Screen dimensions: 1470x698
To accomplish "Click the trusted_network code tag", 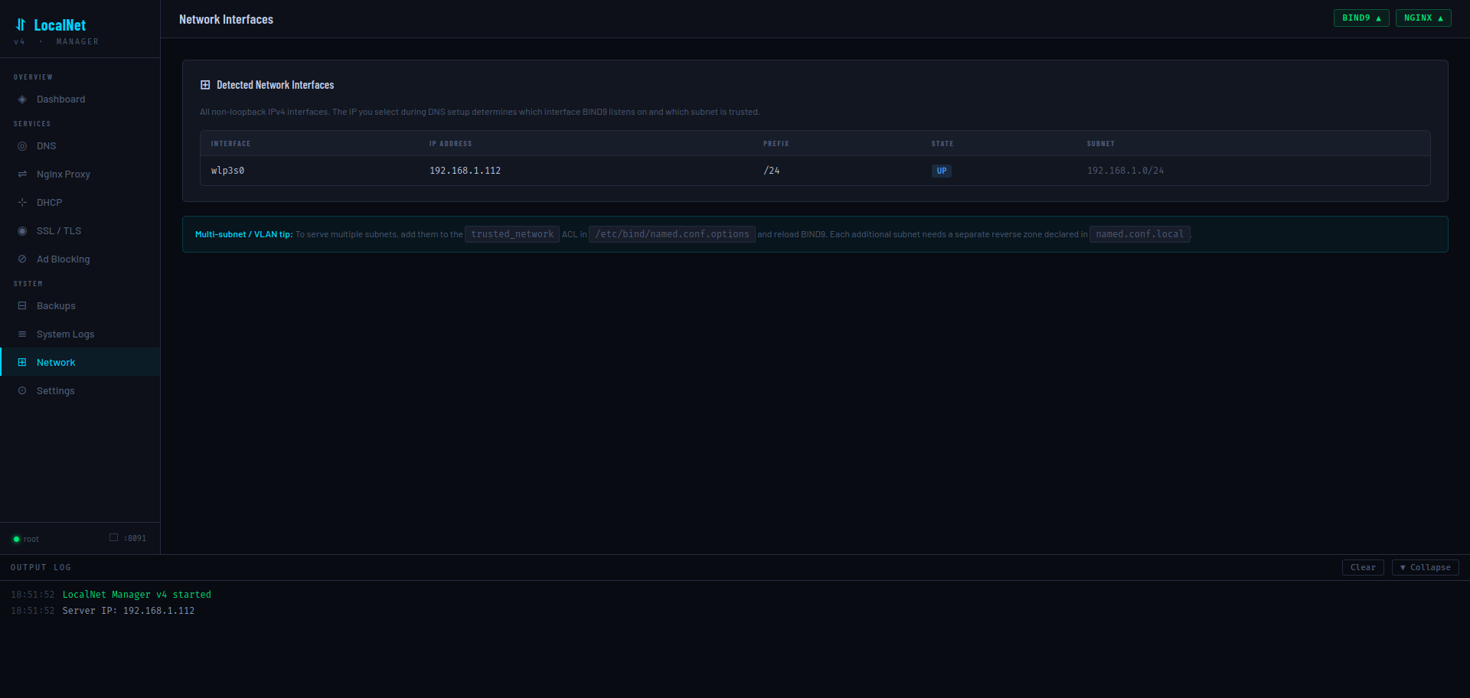I will tap(512, 234).
